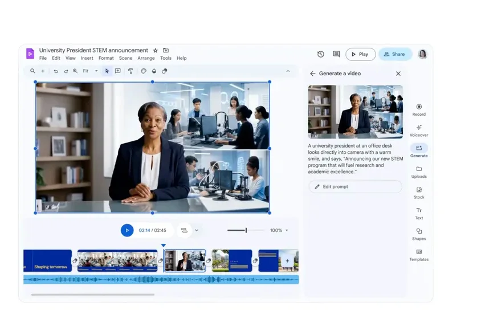Activate the select cursor tool

coord(107,71)
